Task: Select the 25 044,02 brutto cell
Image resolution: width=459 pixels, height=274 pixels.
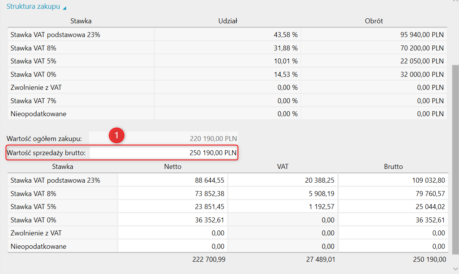Action: point(393,207)
